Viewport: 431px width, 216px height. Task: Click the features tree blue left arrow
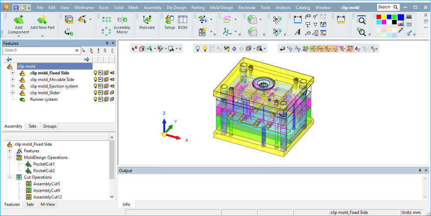9,59
